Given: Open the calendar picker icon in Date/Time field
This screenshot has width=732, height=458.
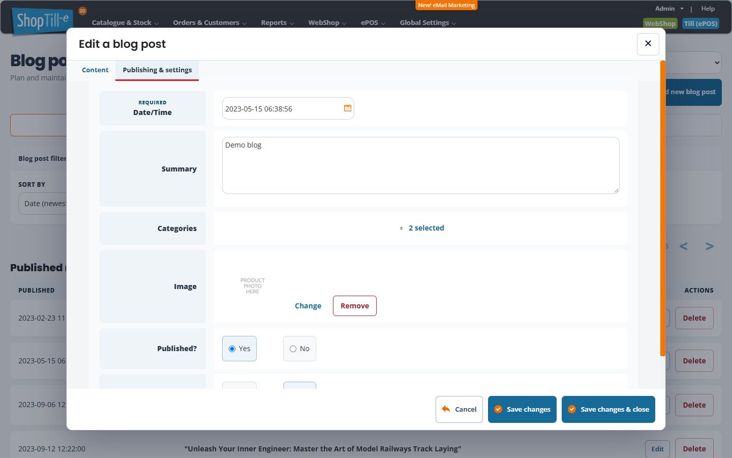Looking at the screenshot, I should pyautogui.click(x=348, y=108).
